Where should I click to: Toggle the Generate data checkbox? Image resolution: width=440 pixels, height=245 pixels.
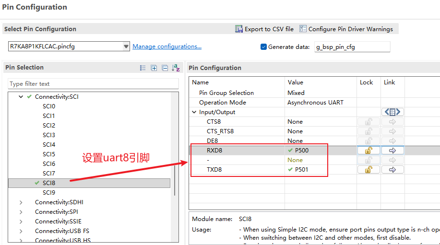click(x=263, y=47)
